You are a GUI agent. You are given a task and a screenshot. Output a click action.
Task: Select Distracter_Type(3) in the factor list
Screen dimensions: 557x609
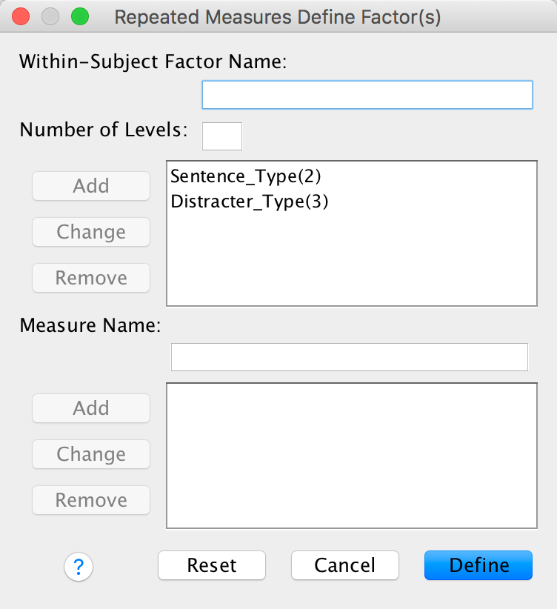pos(250,202)
